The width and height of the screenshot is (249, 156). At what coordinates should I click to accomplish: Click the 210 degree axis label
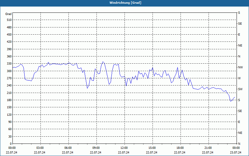(9, 93)
